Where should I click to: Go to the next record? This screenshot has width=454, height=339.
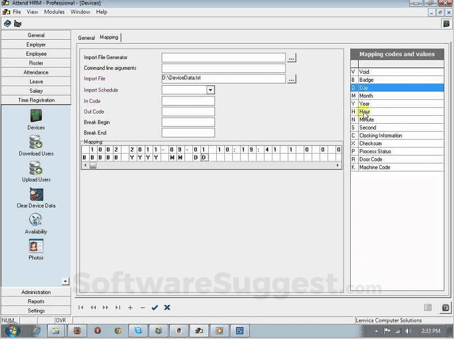[x=106, y=307]
